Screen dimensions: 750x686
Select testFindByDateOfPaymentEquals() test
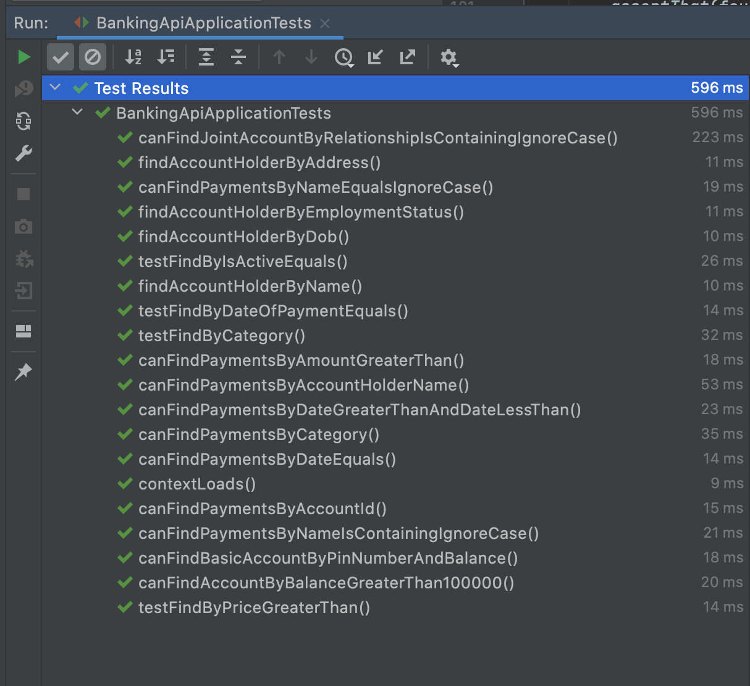pos(273,311)
